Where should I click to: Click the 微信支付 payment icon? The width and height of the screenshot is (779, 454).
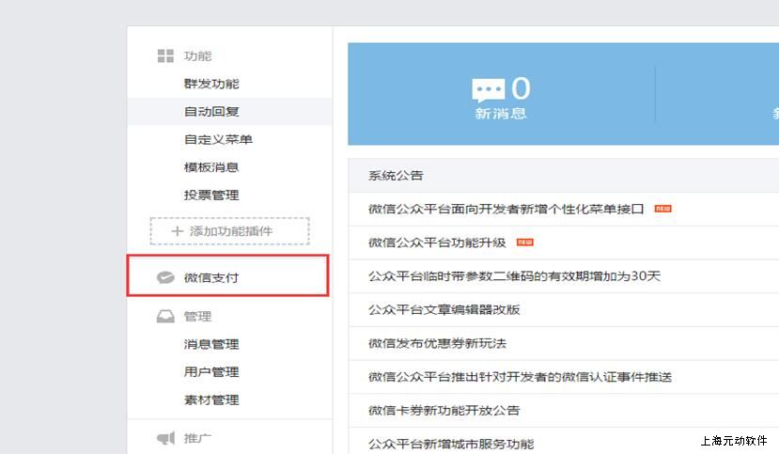pos(165,277)
